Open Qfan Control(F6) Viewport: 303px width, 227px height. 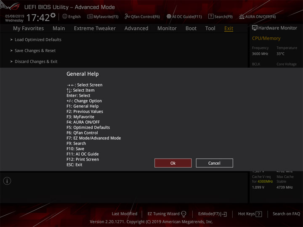[142, 16]
